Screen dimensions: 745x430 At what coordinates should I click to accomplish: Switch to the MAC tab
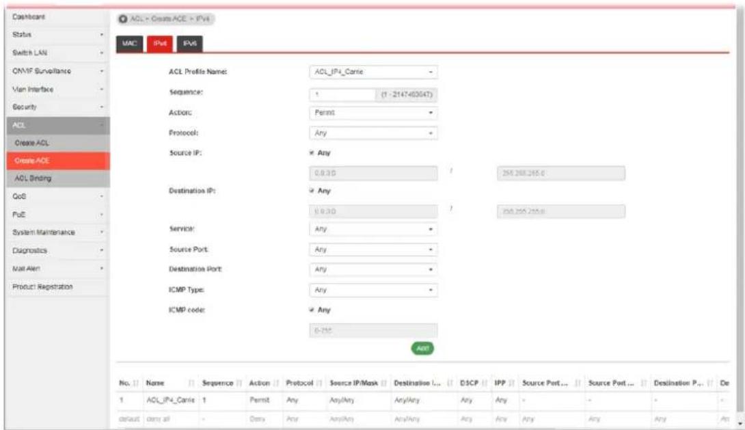click(129, 44)
